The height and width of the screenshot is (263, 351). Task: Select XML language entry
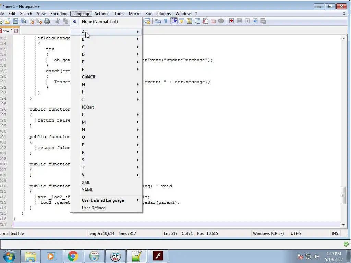click(x=106, y=183)
